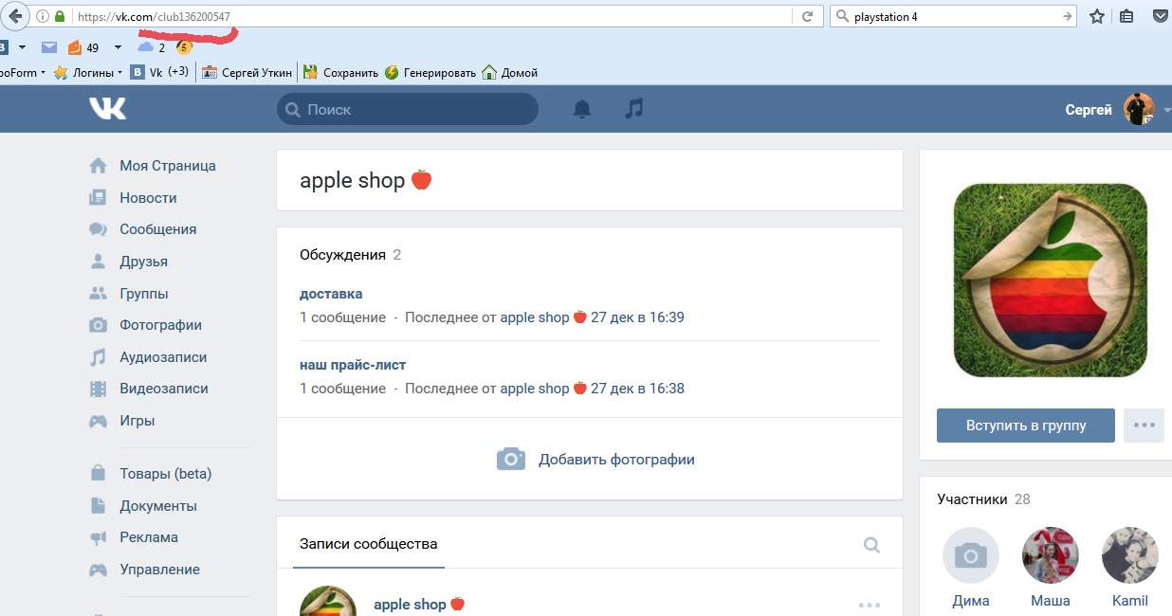Open the VK notifications bell
Image resolution: width=1172 pixels, height=616 pixels.
tap(582, 109)
